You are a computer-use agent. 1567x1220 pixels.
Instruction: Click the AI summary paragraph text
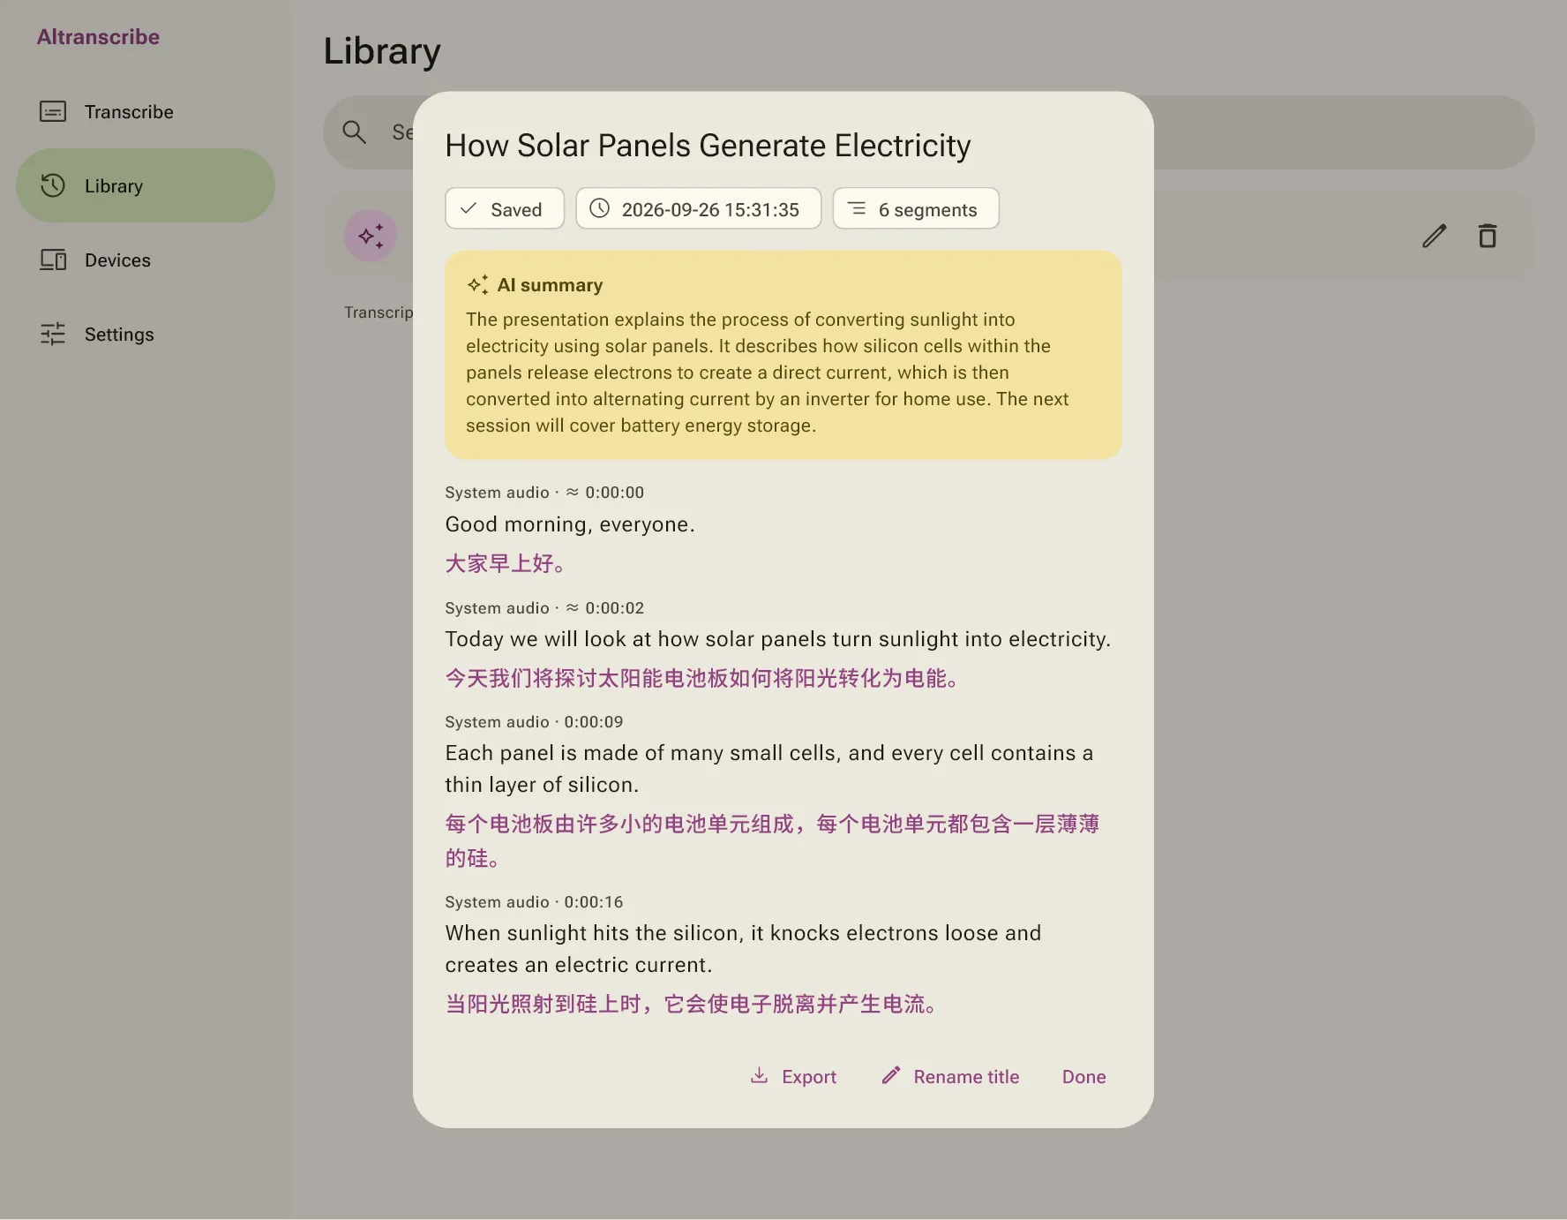point(767,373)
